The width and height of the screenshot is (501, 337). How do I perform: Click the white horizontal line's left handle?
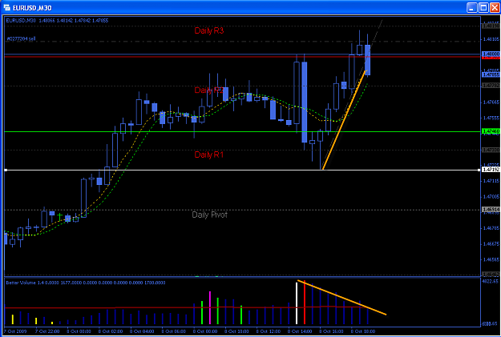pyautogui.click(x=6, y=170)
